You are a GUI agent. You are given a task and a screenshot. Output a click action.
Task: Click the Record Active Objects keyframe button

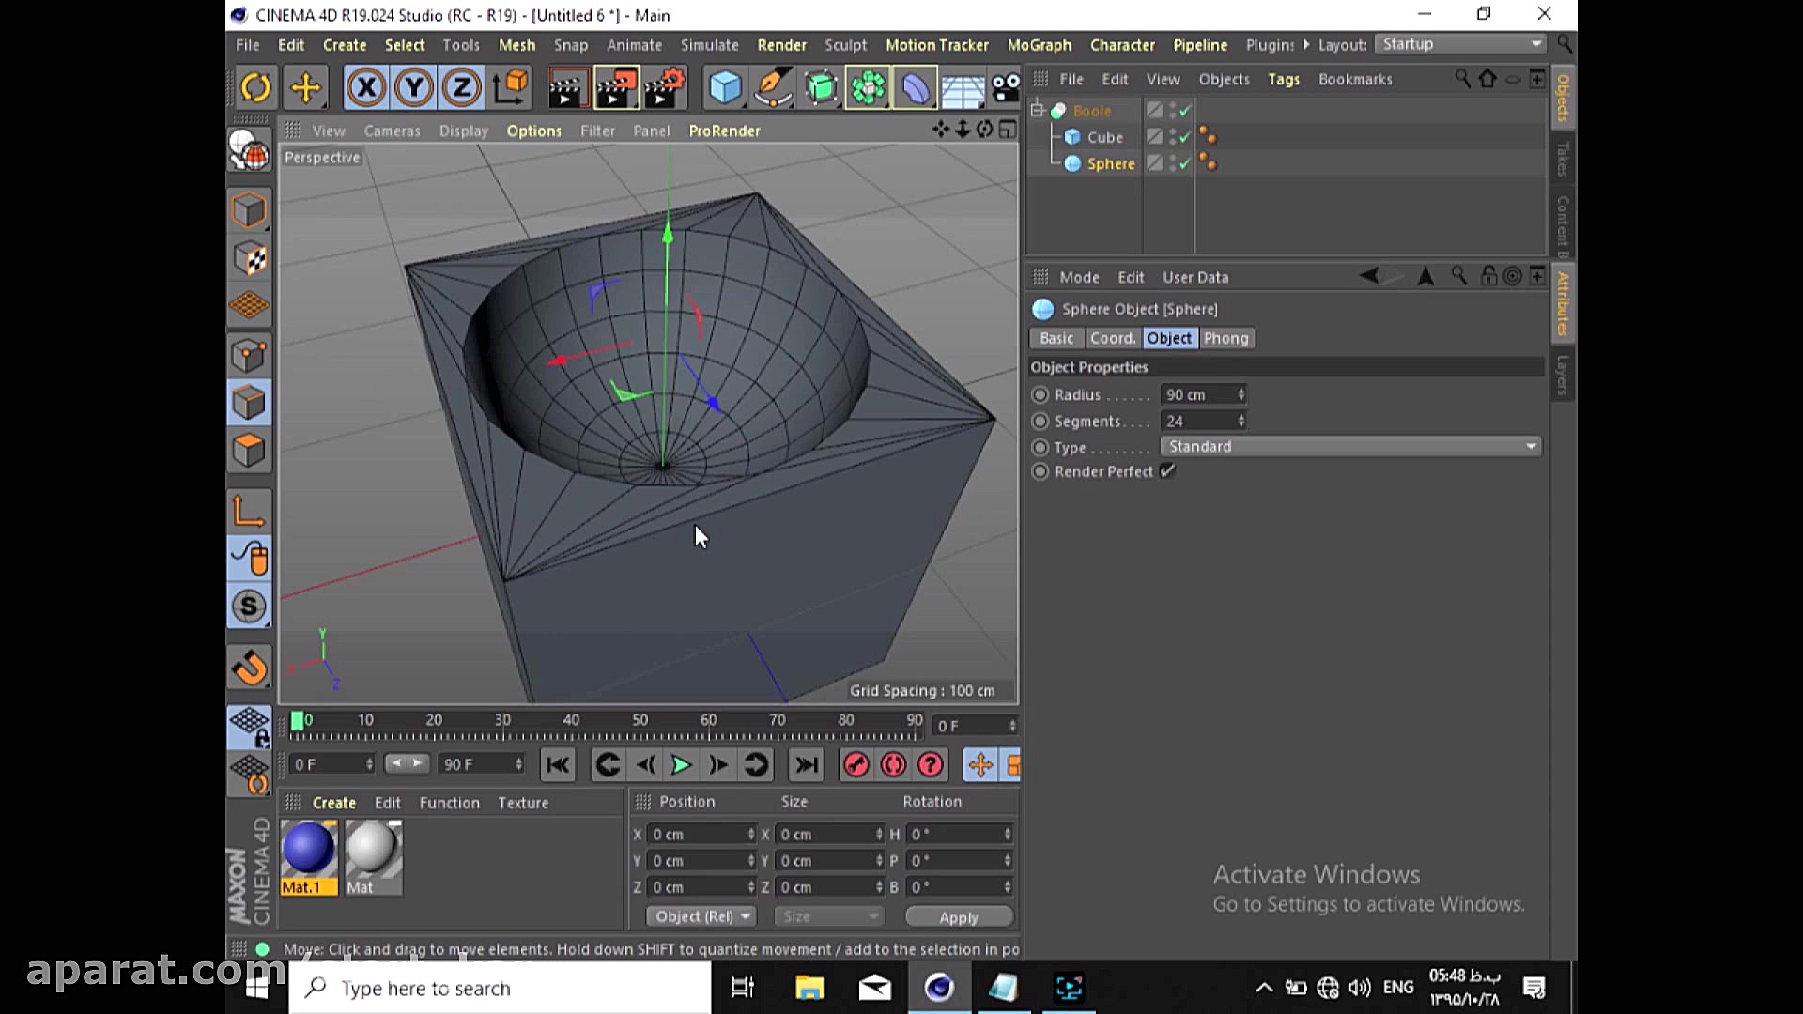[x=855, y=765]
